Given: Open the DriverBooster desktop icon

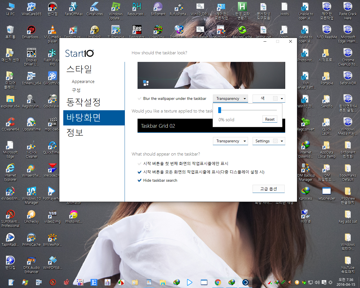Looking at the screenshot, I should click(31, 32).
